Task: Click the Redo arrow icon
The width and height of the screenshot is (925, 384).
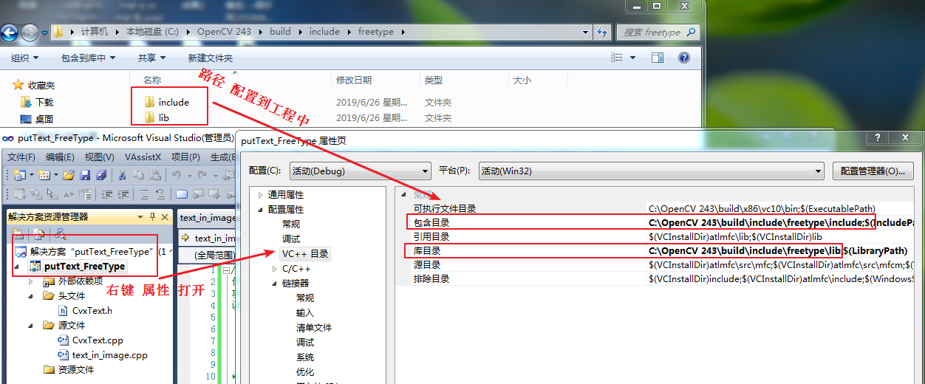Action: [201, 175]
